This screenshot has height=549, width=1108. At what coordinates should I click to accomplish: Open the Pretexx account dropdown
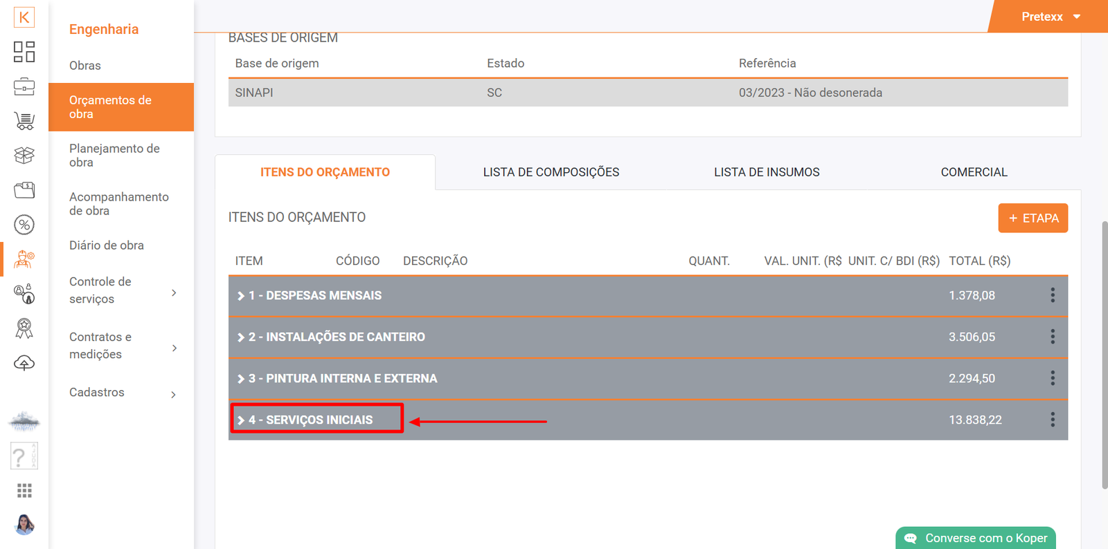1050,17
